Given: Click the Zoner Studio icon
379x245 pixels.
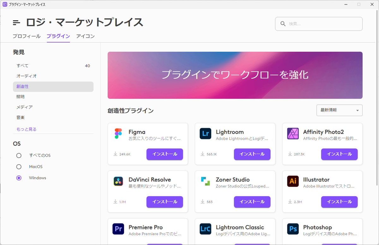Looking at the screenshot, I should 206,181.
